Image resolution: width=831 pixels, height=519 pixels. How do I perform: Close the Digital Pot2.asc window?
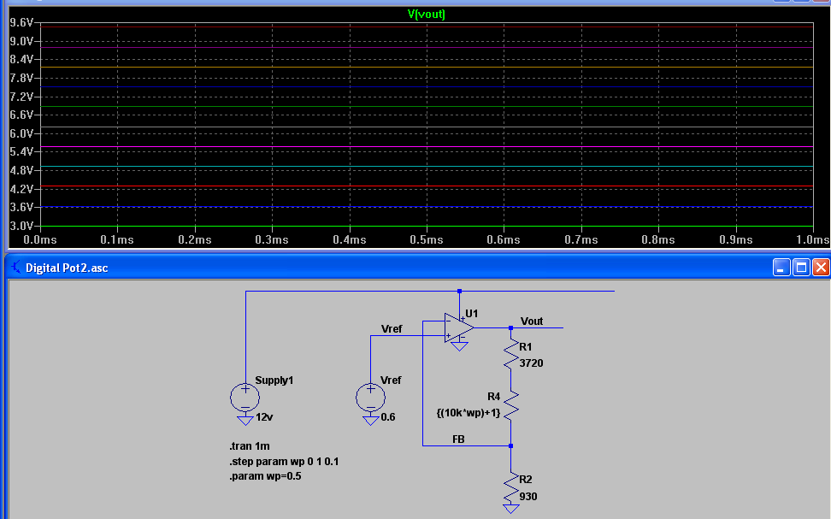point(821,267)
